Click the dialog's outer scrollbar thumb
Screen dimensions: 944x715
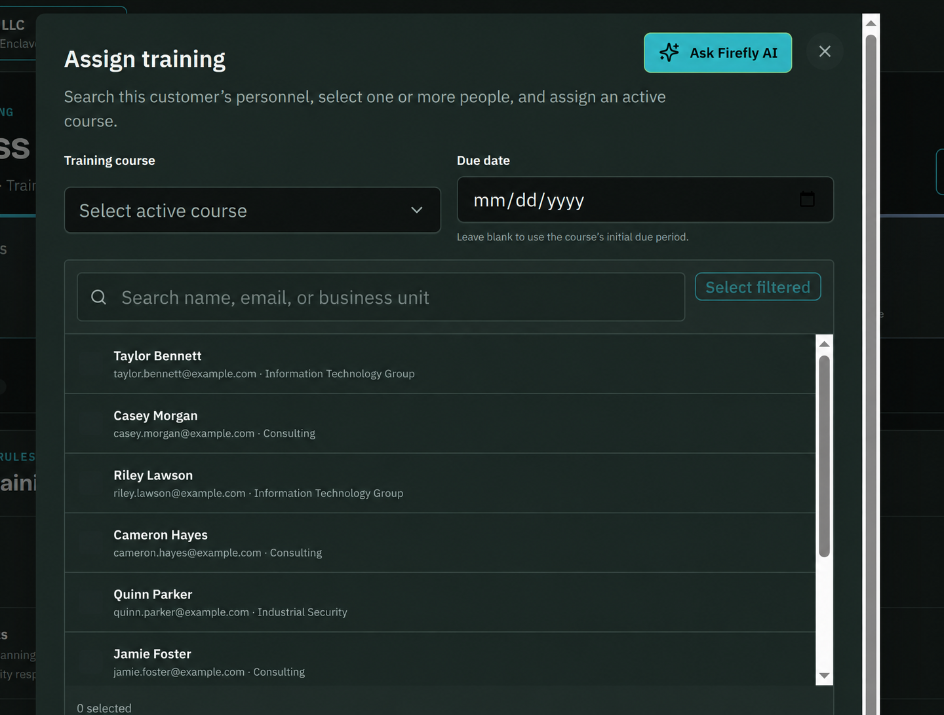click(x=871, y=373)
